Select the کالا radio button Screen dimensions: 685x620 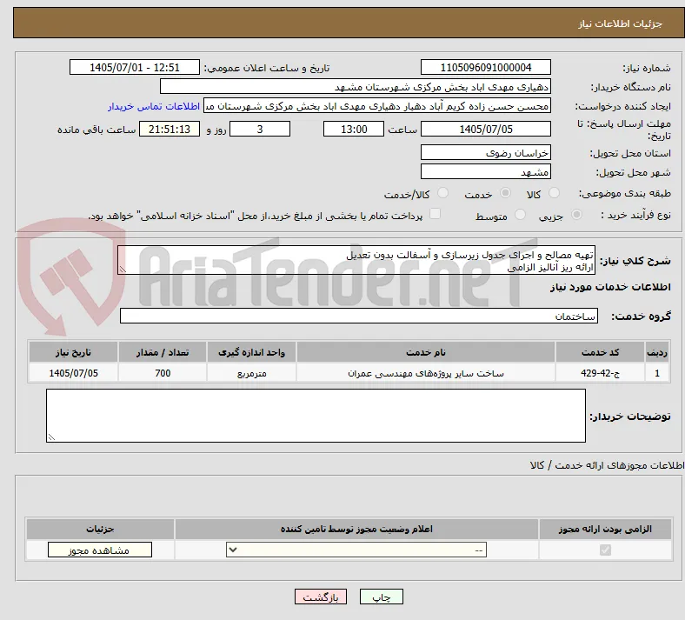554,193
